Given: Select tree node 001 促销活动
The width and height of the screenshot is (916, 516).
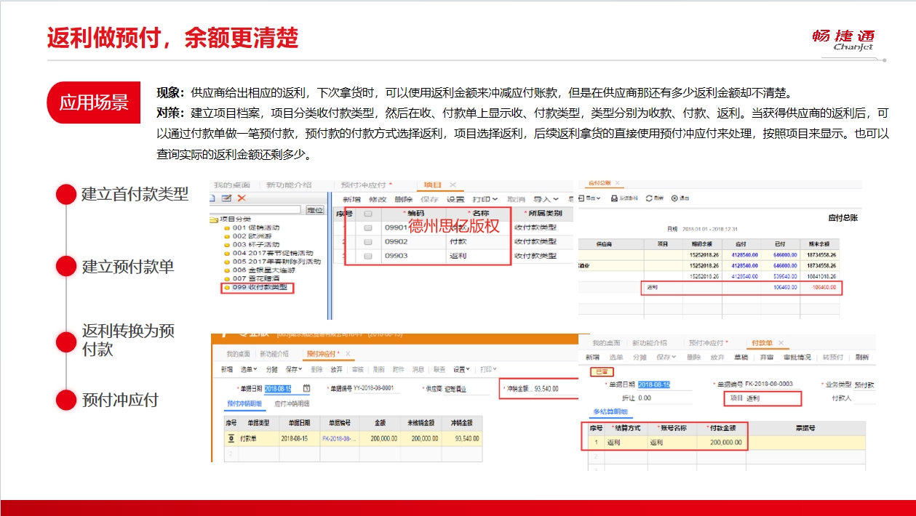Looking at the screenshot, I should (x=256, y=227).
